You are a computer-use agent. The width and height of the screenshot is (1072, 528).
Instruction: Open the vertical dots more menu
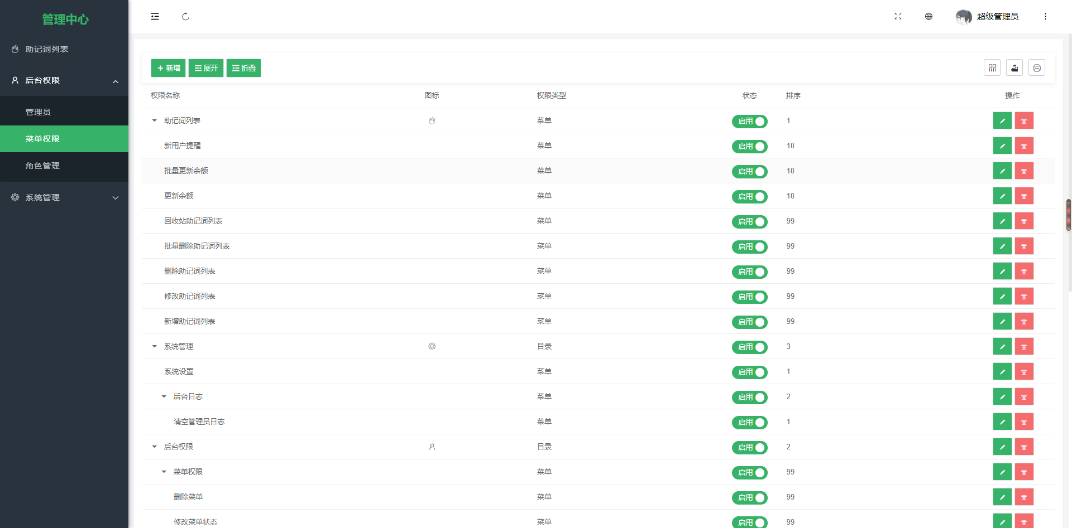(1045, 17)
